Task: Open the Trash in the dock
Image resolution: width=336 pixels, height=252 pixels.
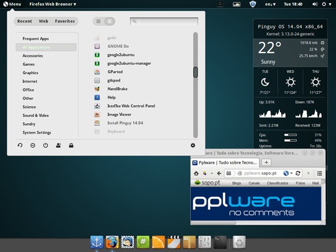Action: click(x=239, y=242)
